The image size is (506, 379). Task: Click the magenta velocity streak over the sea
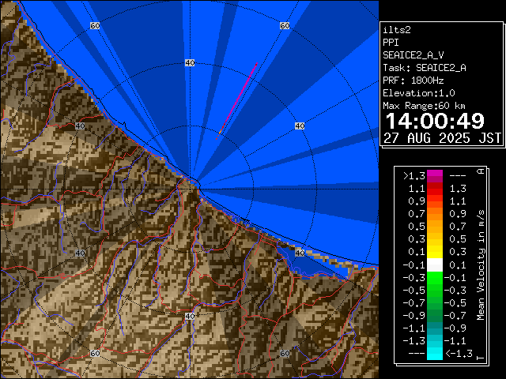point(238,99)
